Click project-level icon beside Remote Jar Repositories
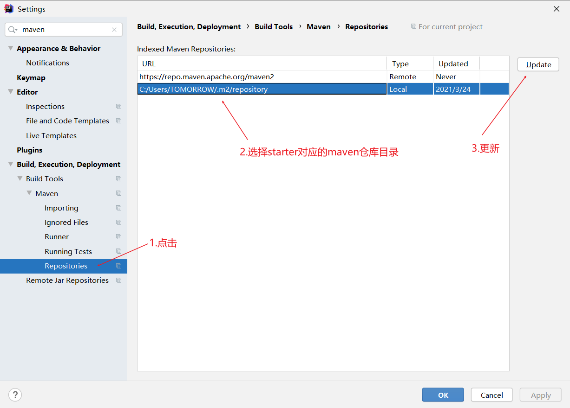Screen dimensions: 570x408 click(x=118, y=280)
